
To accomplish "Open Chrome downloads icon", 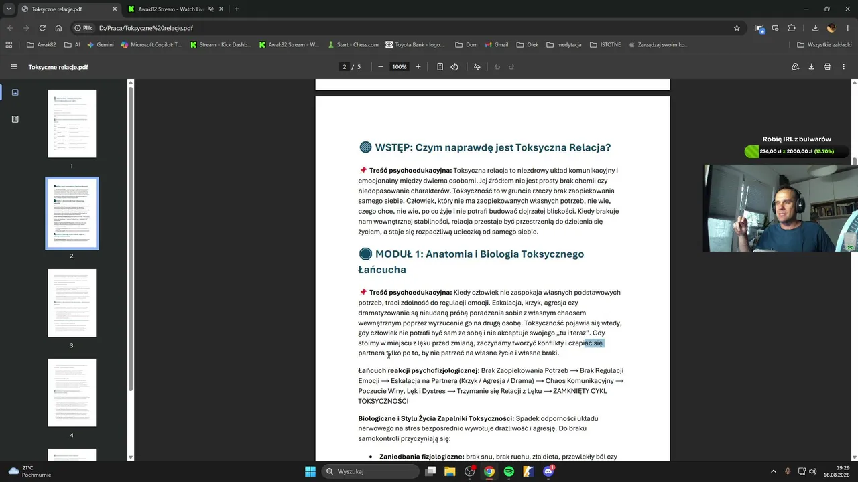I will (815, 28).
